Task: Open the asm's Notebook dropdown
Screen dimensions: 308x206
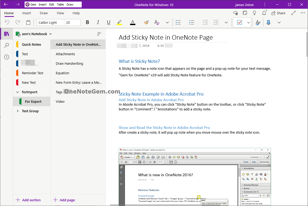Action: pyautogui.click(x=34, y=34)
